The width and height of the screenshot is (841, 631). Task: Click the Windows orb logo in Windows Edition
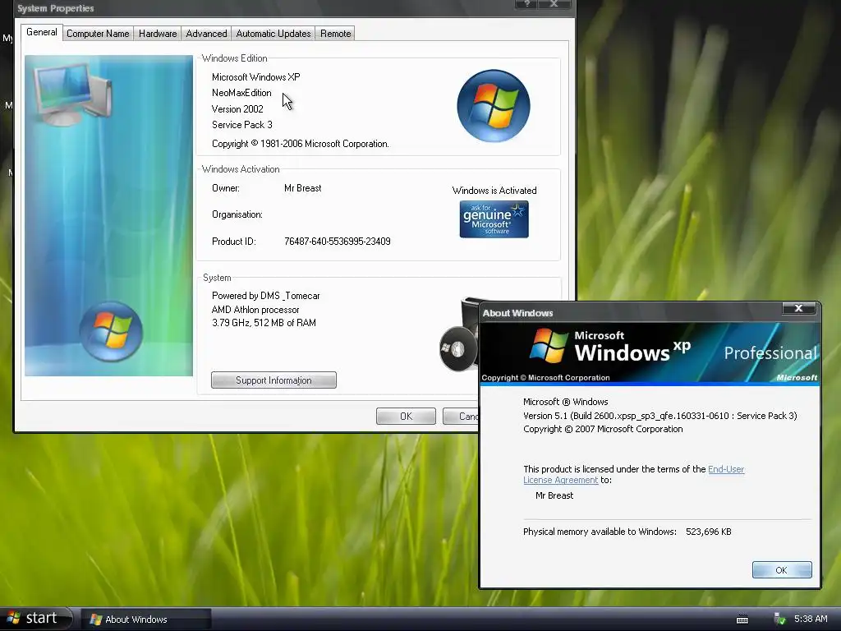(x=494, y=106)
